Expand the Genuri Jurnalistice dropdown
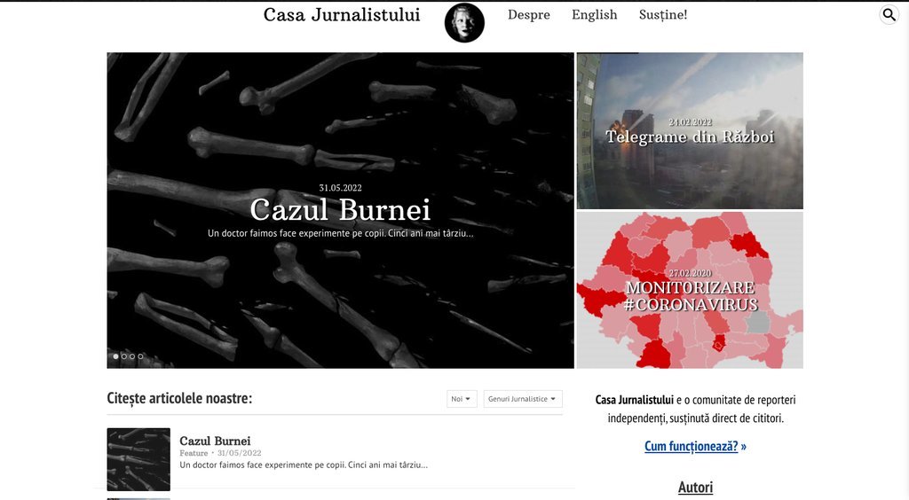This screenshot has height=500, width=909. pyautogui.click(x=523, y=399)
